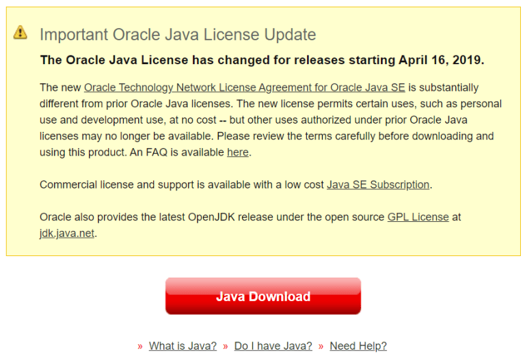Click the yellow warning triangle icon

tap(21, 32)
